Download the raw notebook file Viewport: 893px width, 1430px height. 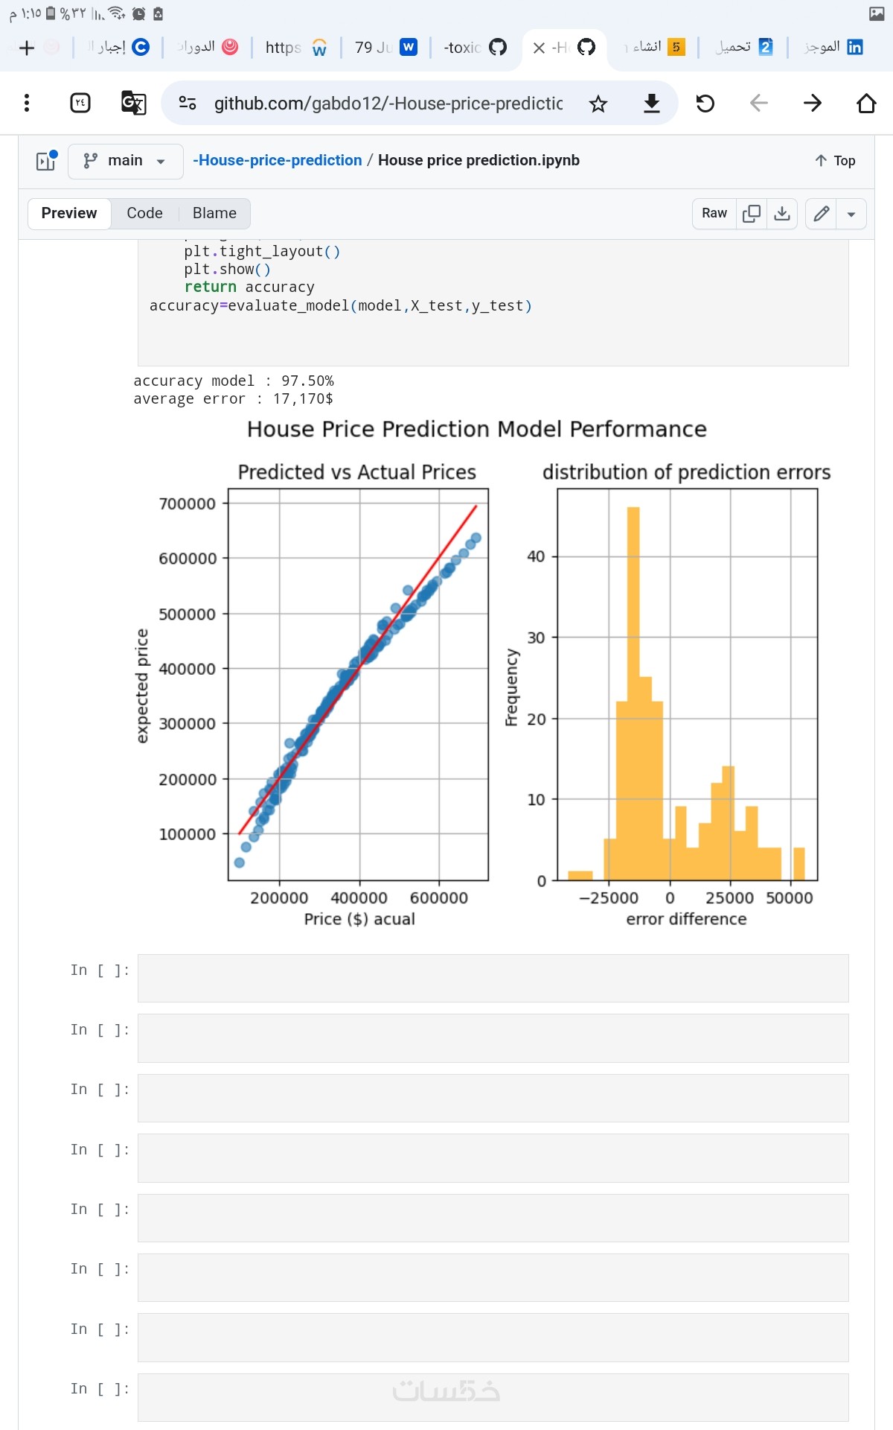click(x=782, y=214)
